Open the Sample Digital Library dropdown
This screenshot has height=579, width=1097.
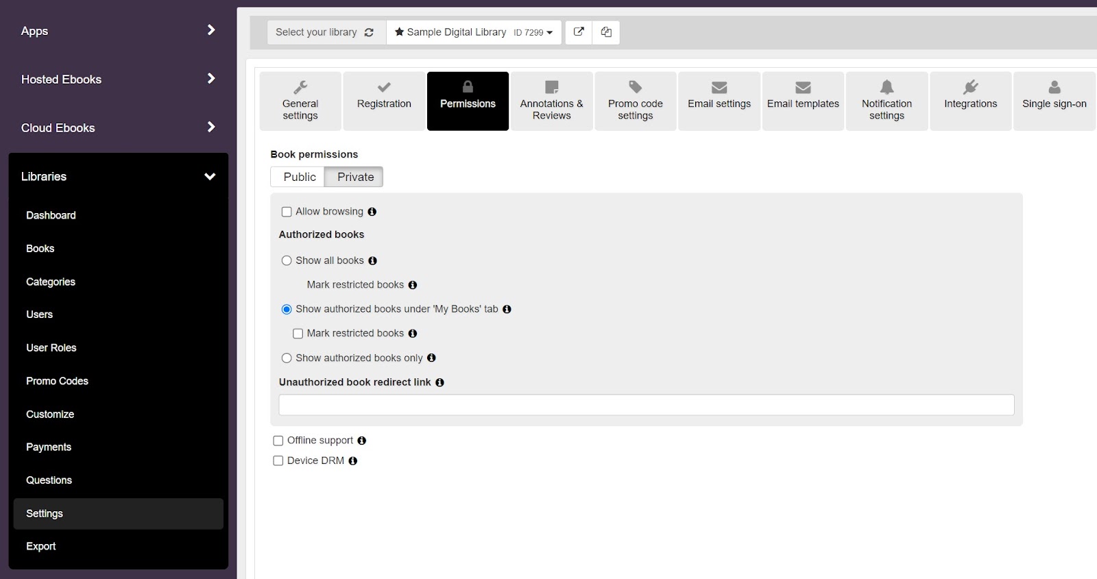pyautogui.click(x=474, y=32)
